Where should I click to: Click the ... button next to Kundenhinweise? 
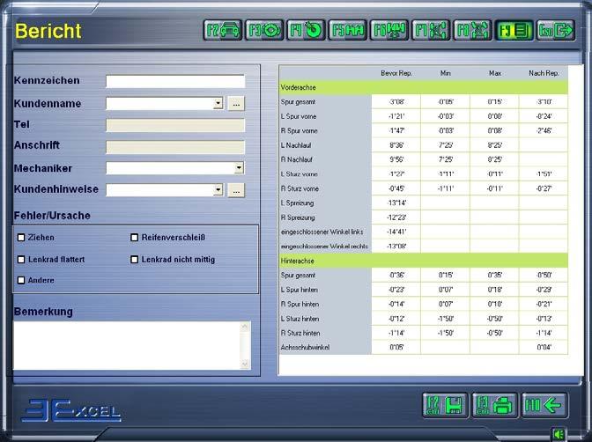(236, 190)
